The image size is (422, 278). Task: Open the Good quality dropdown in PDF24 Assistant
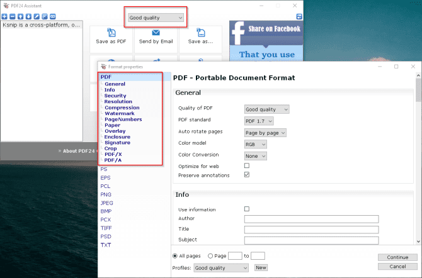tap(156, 18)
